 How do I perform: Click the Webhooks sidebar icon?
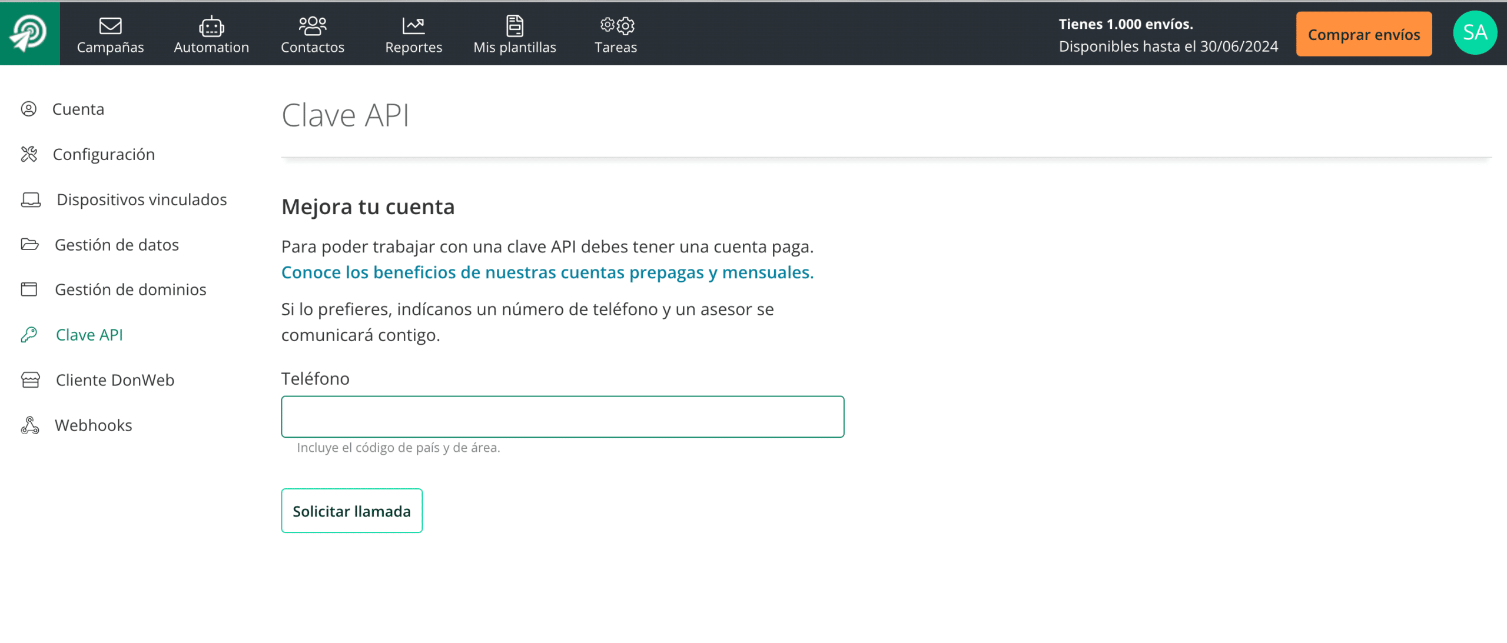pyautogui.click(x=29, y=425)
